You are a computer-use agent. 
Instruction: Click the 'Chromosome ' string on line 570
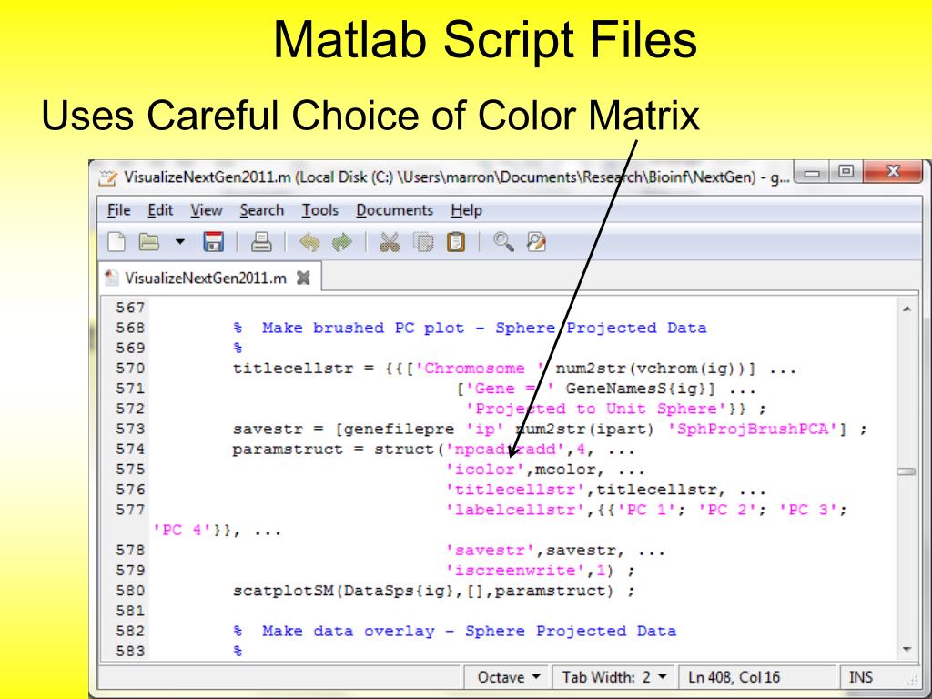[x=479, y=369]
